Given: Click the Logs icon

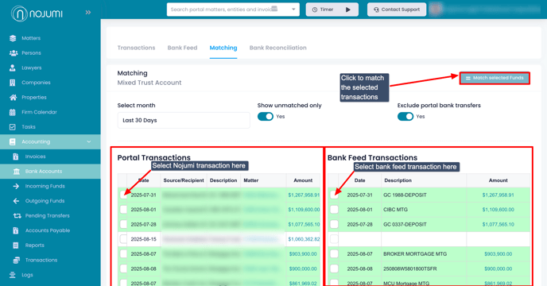Looking at the screenshot, I should tap(13, 275).
